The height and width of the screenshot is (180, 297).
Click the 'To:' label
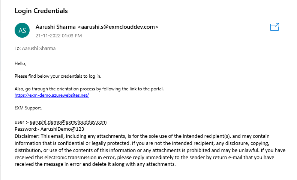click(x=18, y=49)
